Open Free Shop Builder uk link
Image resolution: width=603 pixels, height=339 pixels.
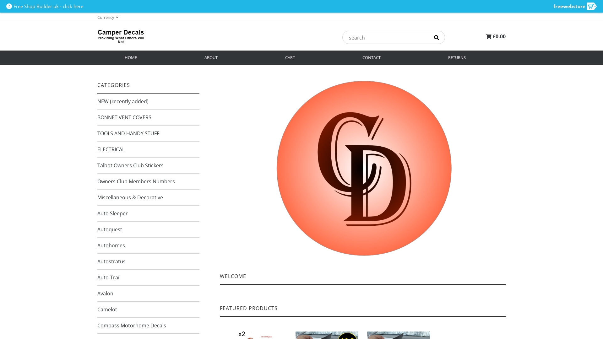click(x=48, y=6)
